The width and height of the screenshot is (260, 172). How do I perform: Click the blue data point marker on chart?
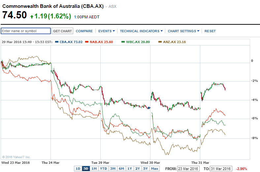[149, 108]
